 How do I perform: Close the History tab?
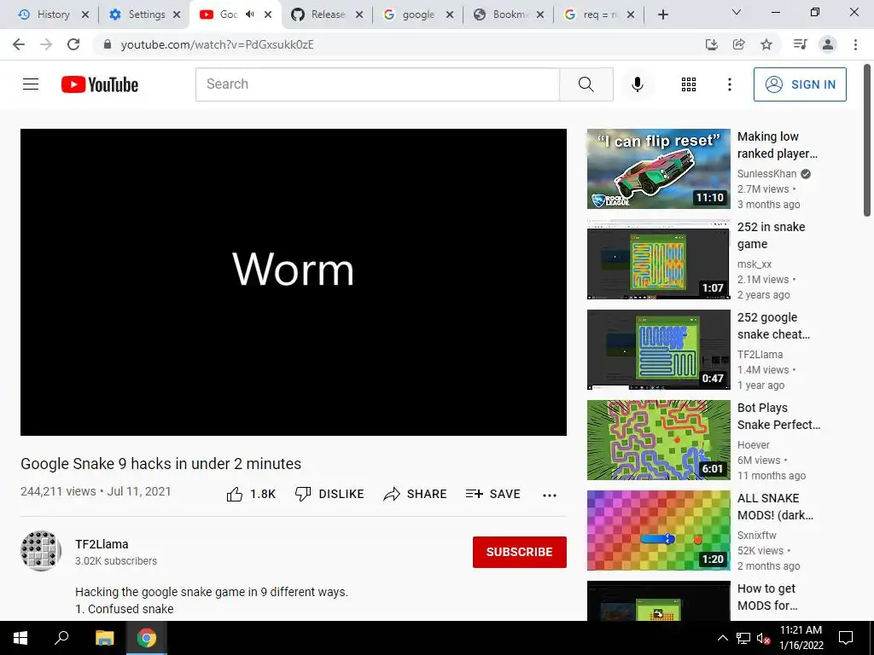[x=85, y=14]
